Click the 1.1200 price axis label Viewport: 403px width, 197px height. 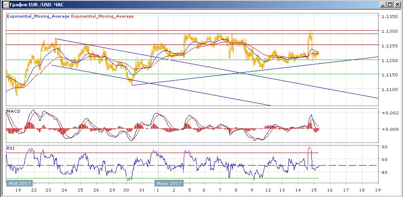click(x=389, y=61)
